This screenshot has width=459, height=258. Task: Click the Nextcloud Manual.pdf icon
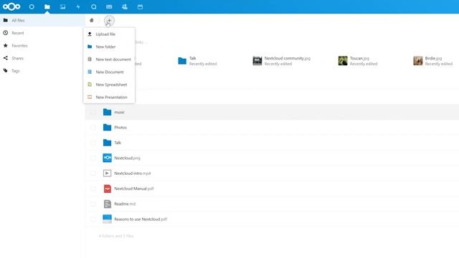coord(108,188)
